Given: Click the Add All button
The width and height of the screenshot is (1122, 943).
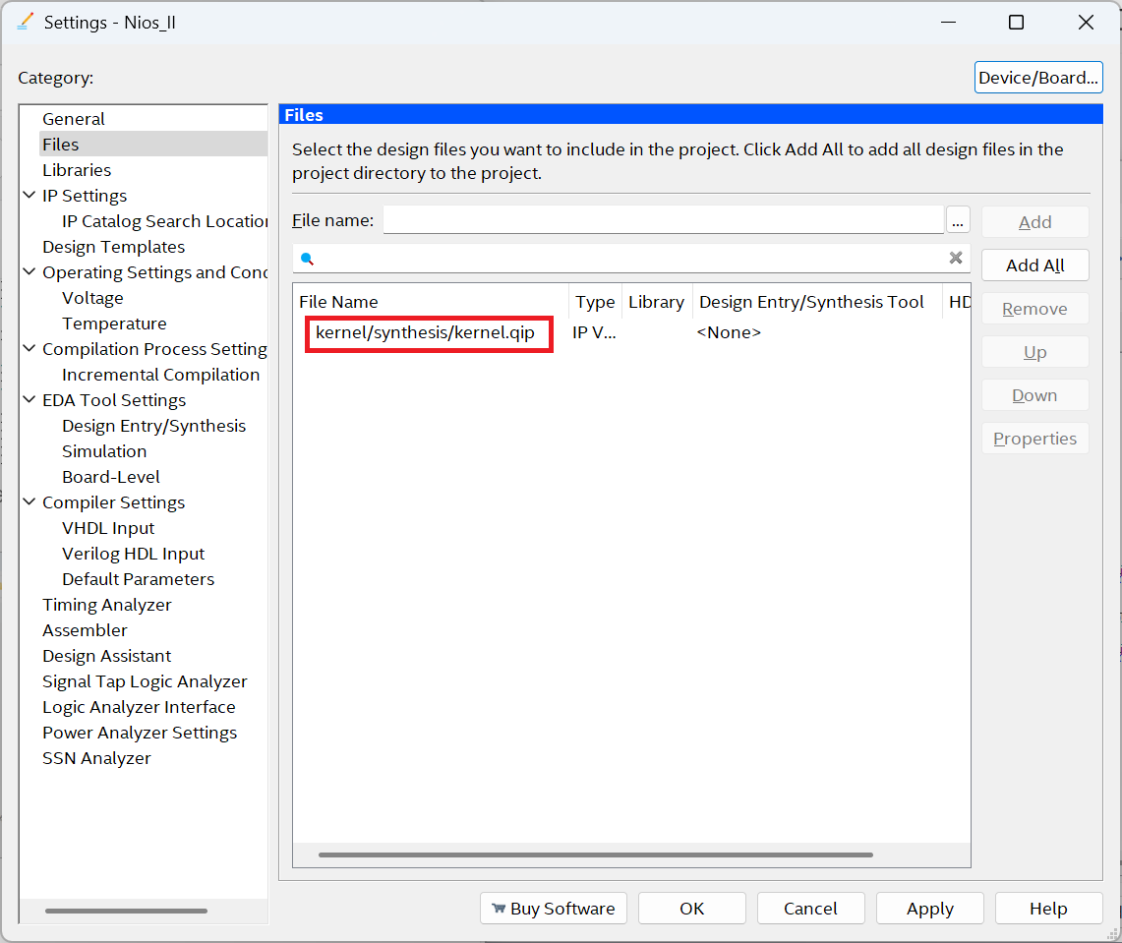Looking at the screenshot, I should [x=1035, y=265].
